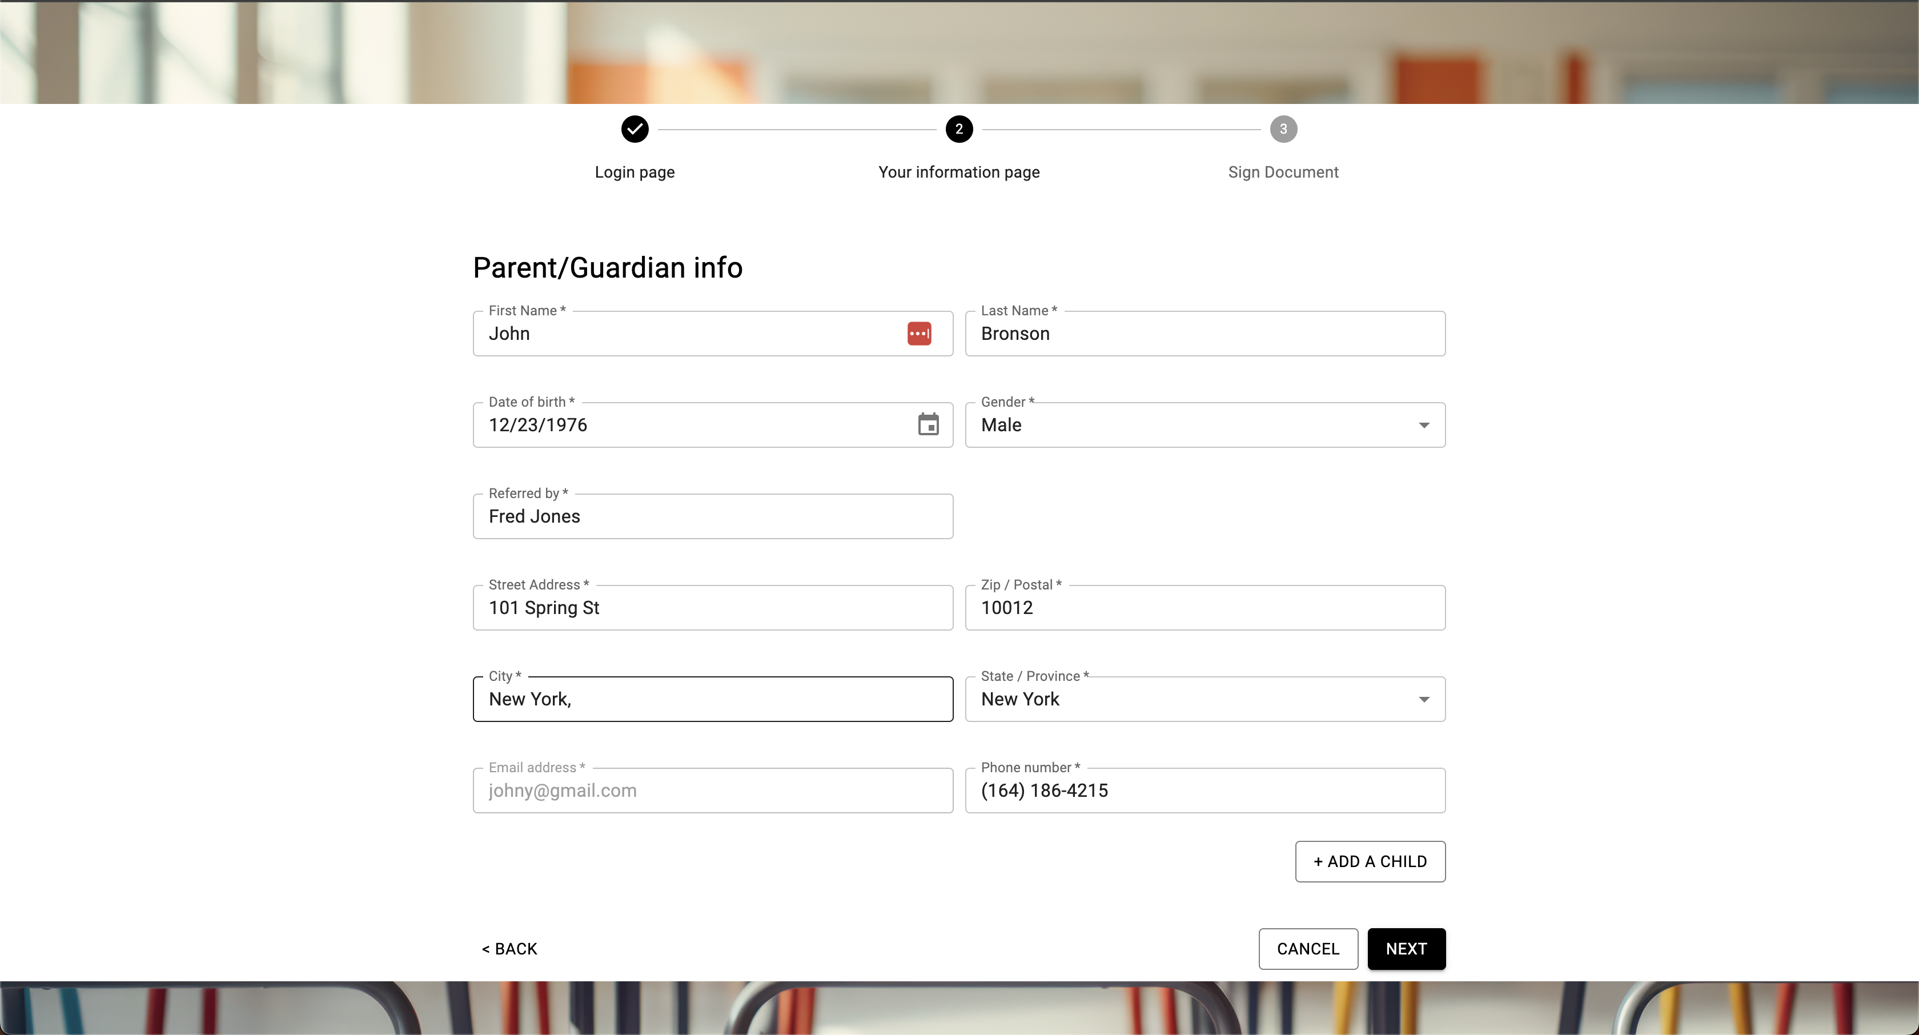Click the step 3 Sign Document circle
This screenshot has width=1919, height=1035.
1283,129
